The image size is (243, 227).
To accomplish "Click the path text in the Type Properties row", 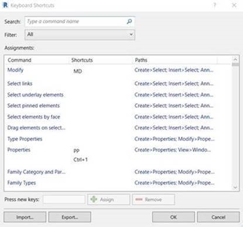I will pyautogui.click(x=174, y=139).
